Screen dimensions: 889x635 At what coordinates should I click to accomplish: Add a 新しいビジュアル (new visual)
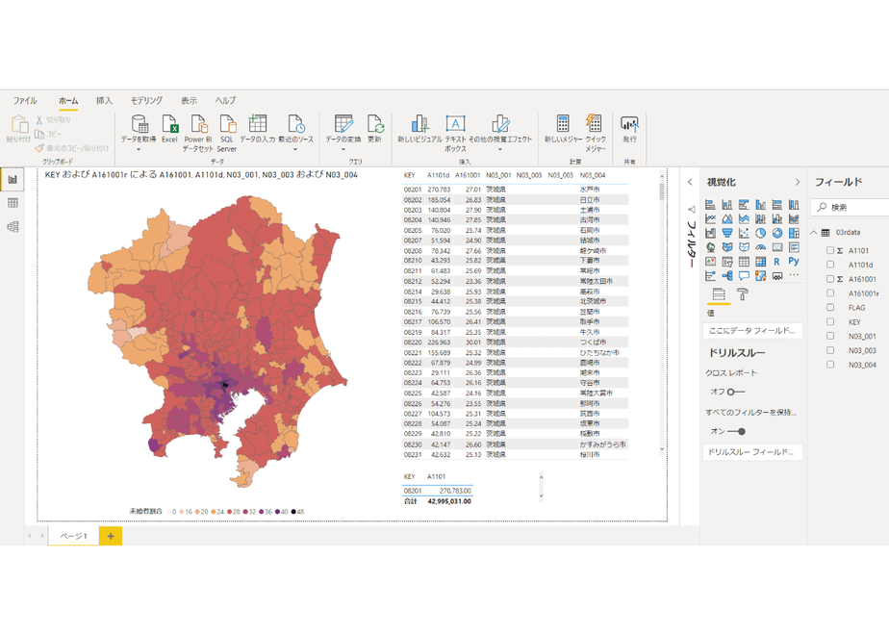(419, 129)
